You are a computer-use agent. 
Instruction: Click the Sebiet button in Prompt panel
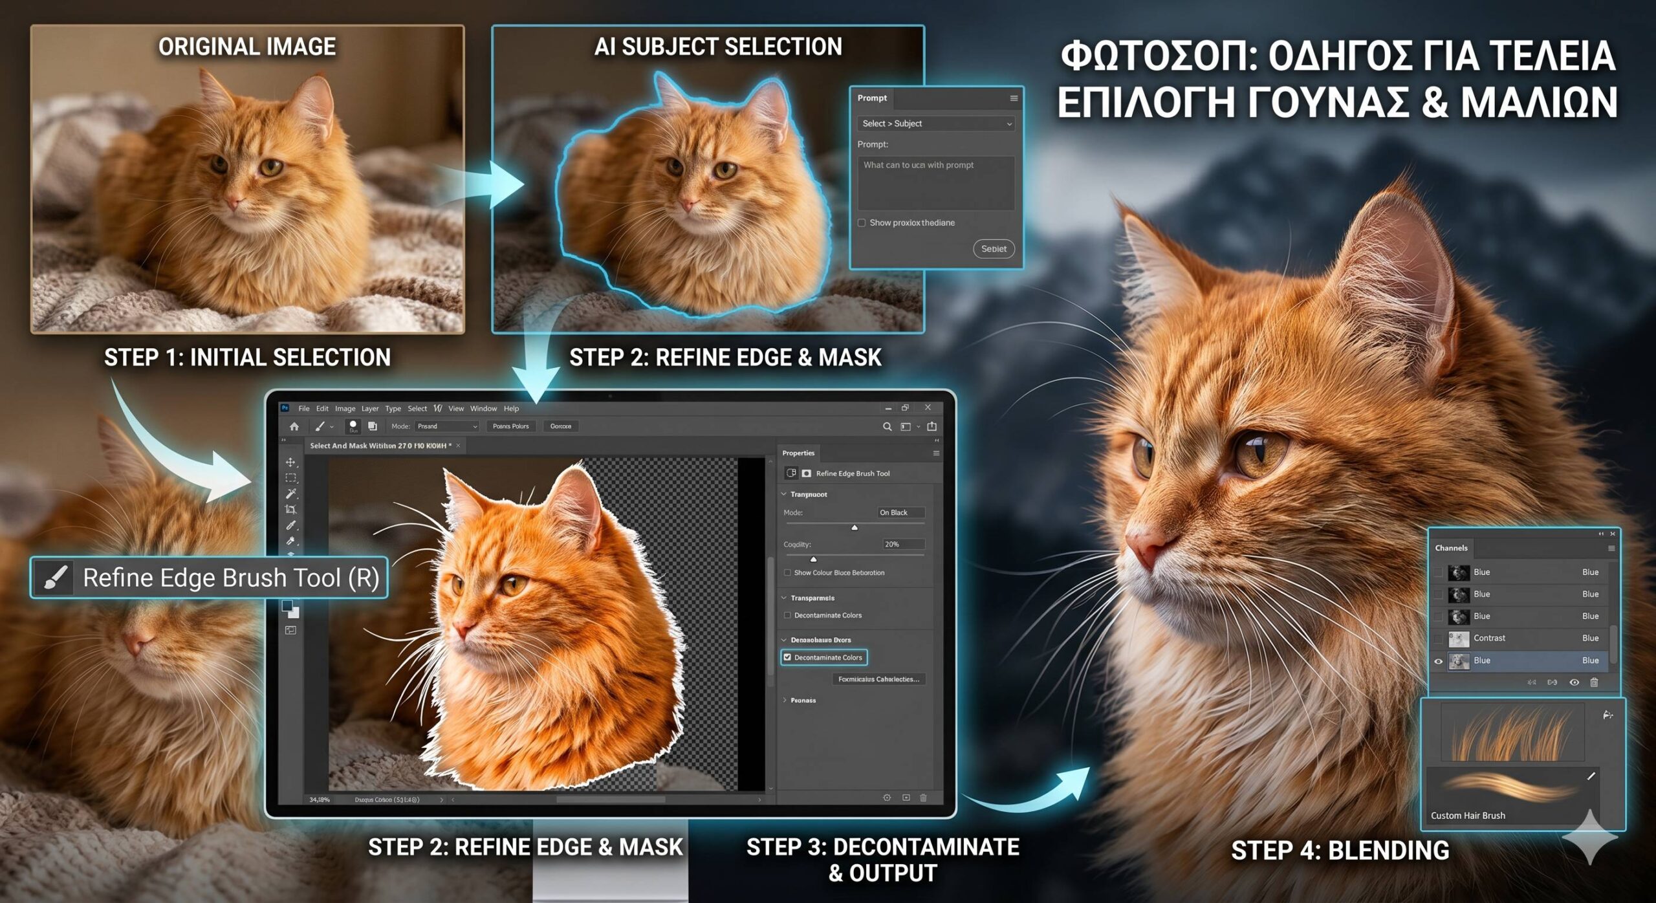(x=994, y=248)
